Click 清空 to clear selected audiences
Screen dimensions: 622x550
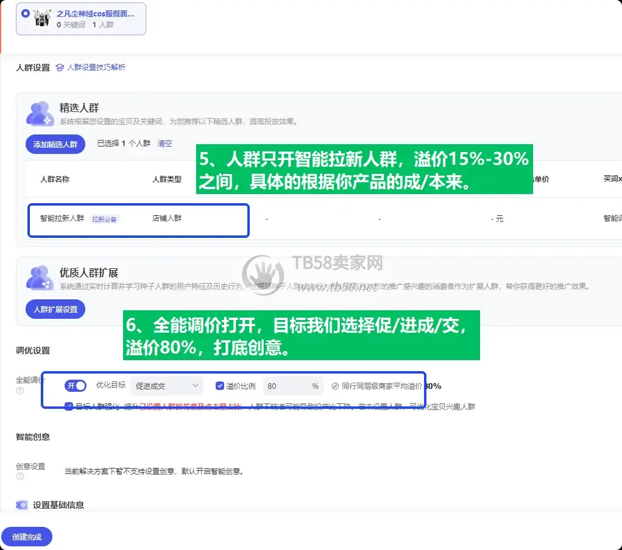[164, 144]
